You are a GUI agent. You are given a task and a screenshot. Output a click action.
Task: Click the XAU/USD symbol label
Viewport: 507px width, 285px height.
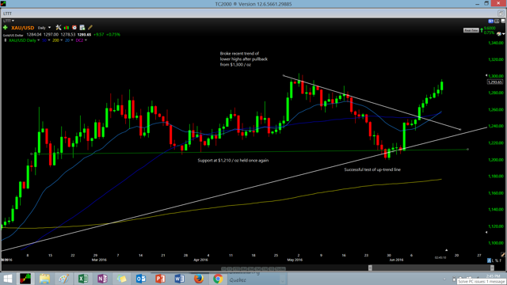[23, 28]
